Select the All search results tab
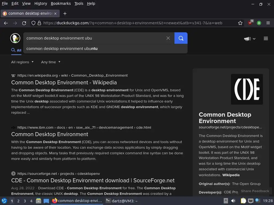The width and height of the screenshot is (274, 205). click(16, 50)
